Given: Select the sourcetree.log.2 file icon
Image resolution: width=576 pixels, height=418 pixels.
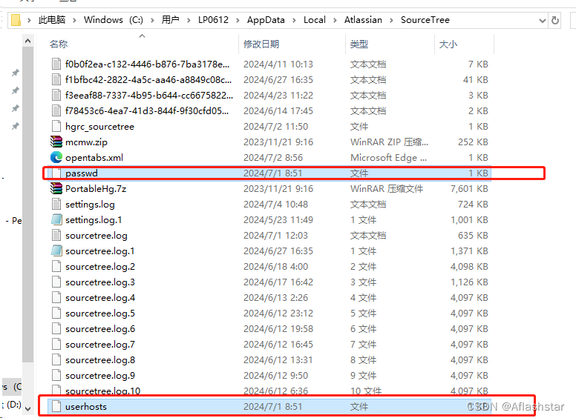Looking at the screenshot, I should (x=56, y=267).
